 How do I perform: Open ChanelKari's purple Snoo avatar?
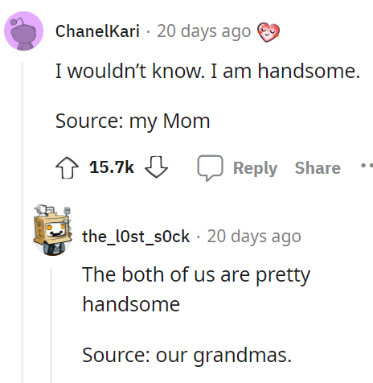coord(23,31)
